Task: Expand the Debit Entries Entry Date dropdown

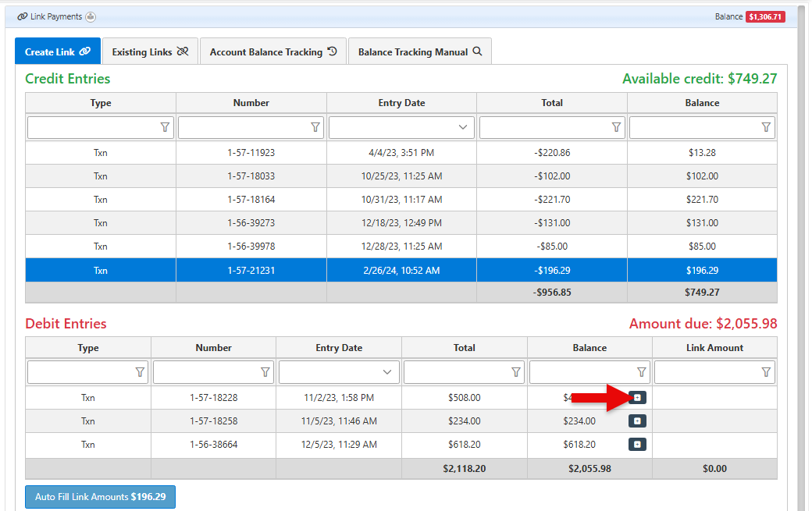Action: coord(388,372)
